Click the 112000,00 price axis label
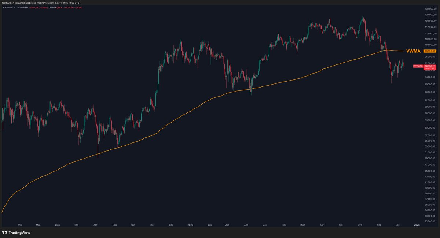 (430, 33)
